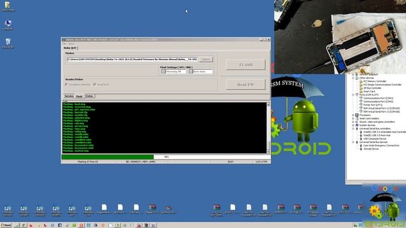406x228 pixels.
Task: Click the Ports (COM & LPT) category icon
Action: [357, 94]
